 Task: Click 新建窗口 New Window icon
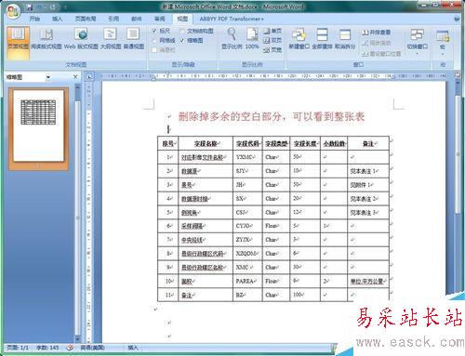[x=299, y=39]
